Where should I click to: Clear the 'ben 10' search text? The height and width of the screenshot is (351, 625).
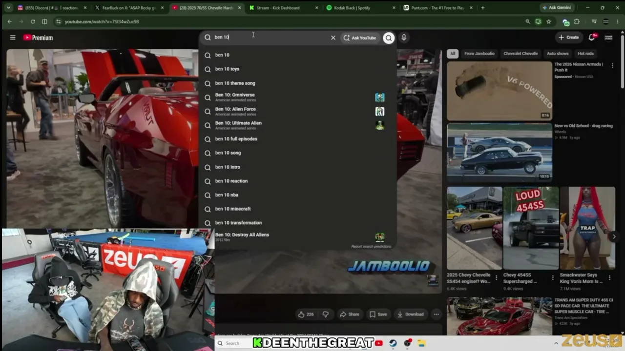333,38
